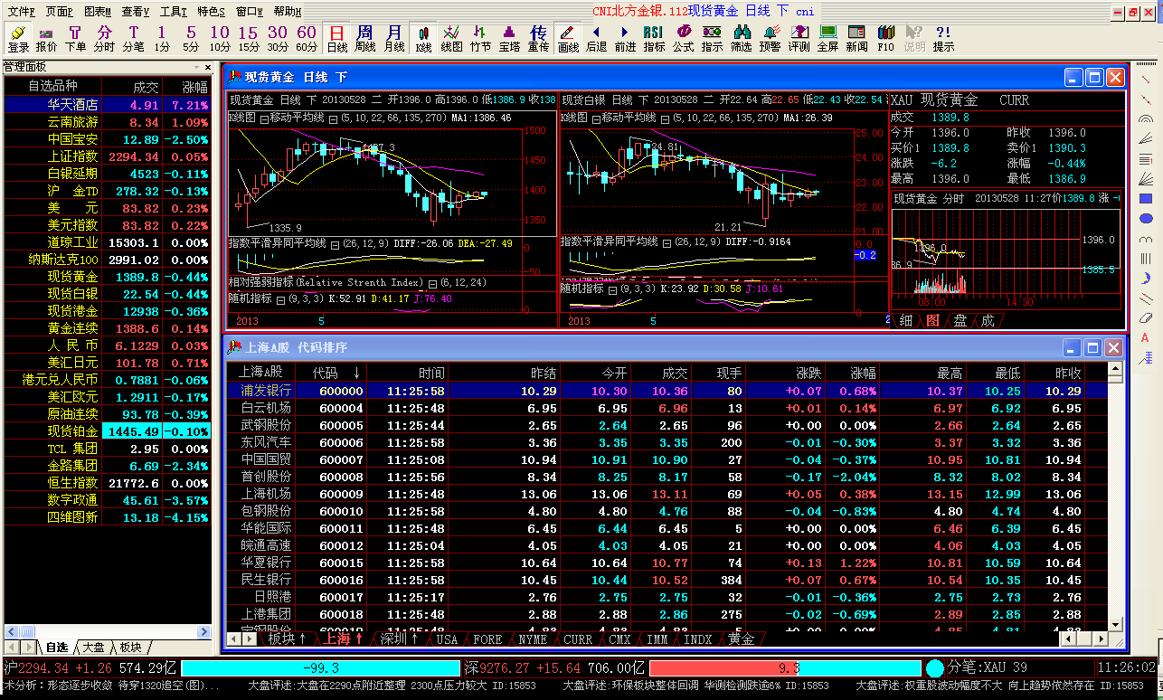Collapse 移动平均线 indicator in silver chart
1163x700 pixels.
pos(665,118)
